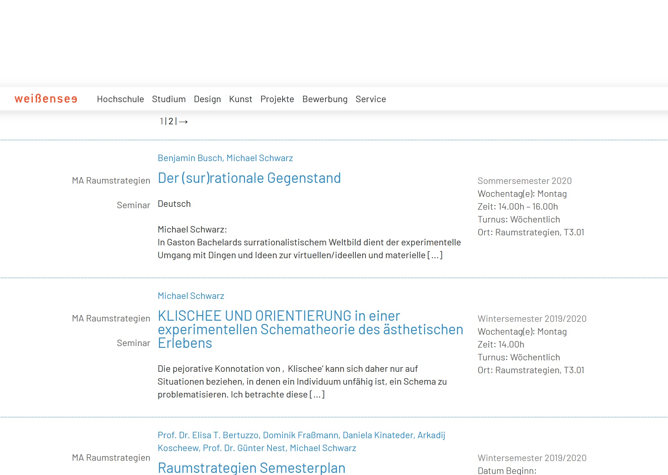Open course Der (sur)rationale Gegenstand
This screenshot has width=668, height=475.
pos(249,178)
